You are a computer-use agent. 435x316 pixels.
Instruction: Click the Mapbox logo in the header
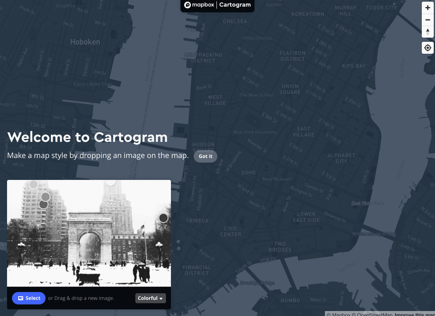pos(199,5)
